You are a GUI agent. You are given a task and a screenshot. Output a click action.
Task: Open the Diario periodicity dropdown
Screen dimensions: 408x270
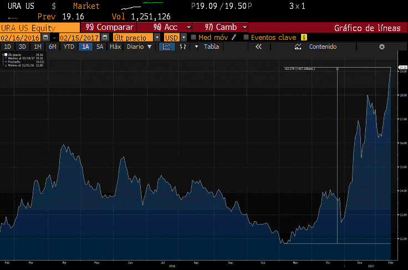pos(139,47)
